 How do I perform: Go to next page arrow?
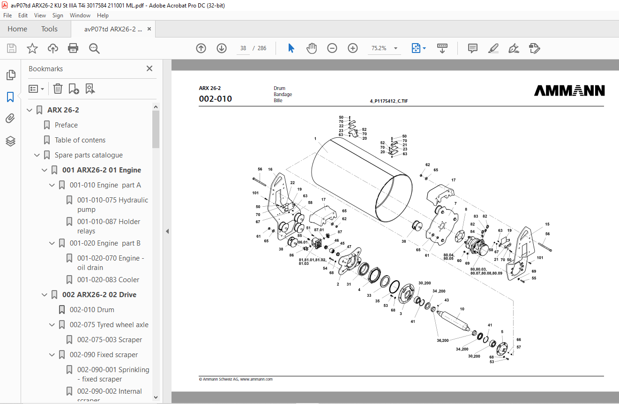pyautogui.click(x=222, y=48)
